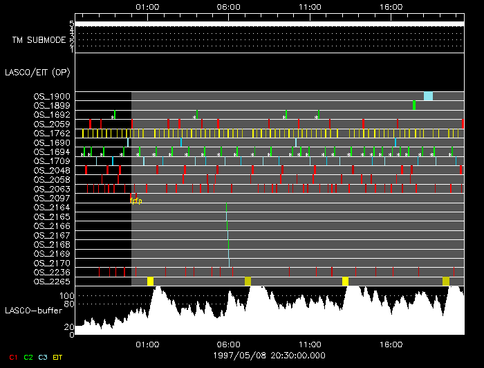The height and width of the screenshot is (368, 484).
Task: Click the cyan block in OS_1900 row
Action: coord(428,96)
